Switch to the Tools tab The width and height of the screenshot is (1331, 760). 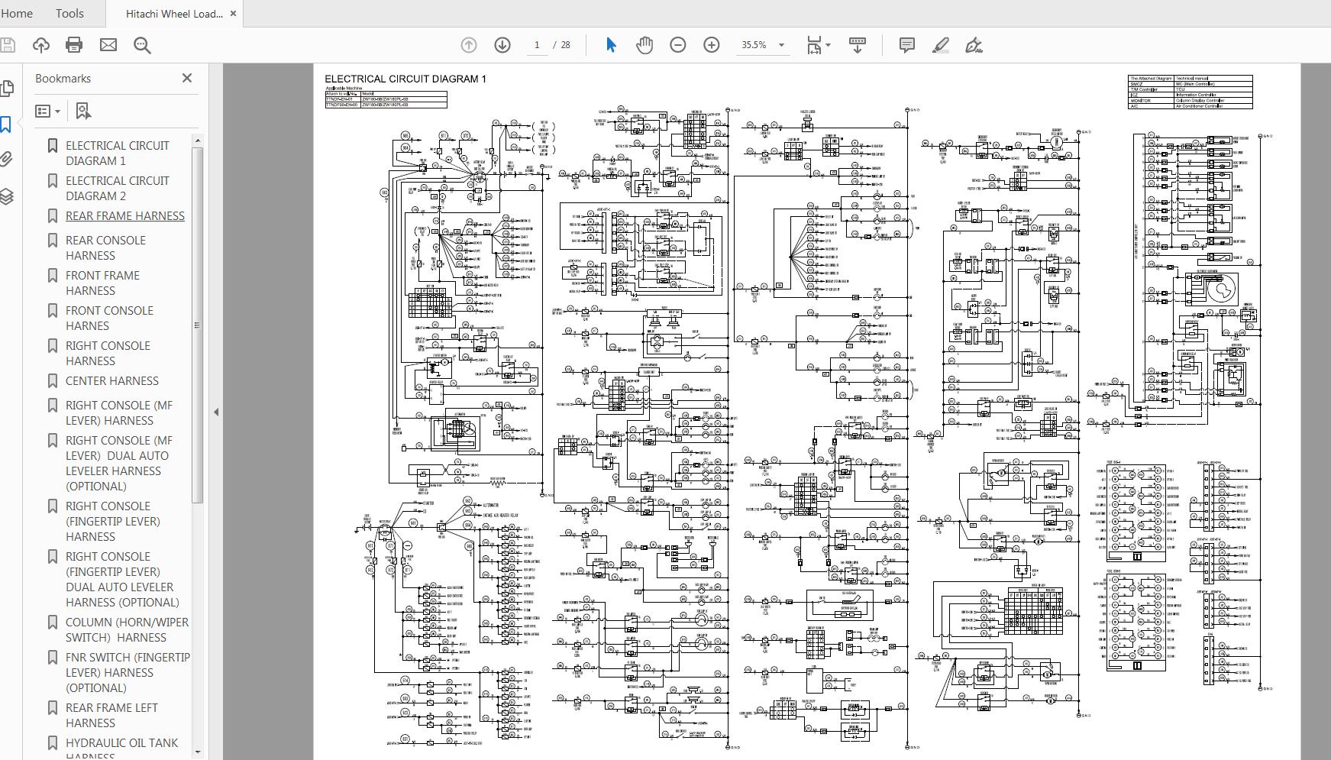tap(69, 13)
